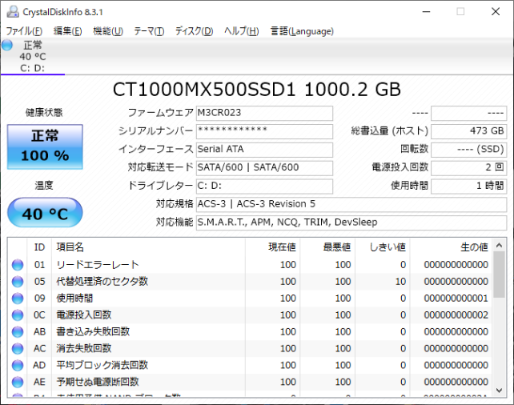This screenshot has height=405, width=514.
Task: Click the 対応規格 field ACS-3 Revision 5
Action: pos(351,204)
